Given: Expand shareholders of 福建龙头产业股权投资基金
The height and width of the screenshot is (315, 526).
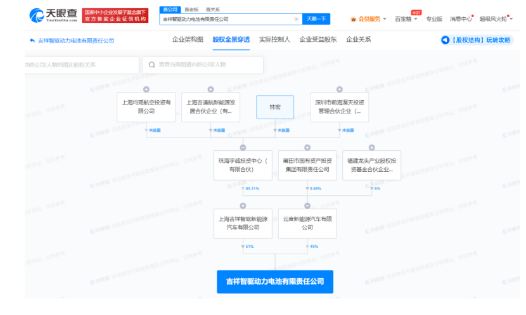Looking at the screenshot, I should pos(372,148).
